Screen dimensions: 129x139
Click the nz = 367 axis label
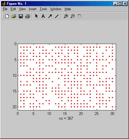[x=66, y=118]
